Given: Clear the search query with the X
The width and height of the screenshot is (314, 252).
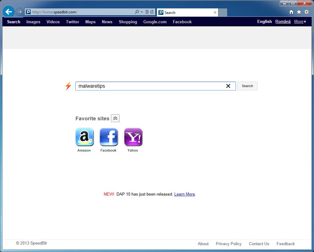Looking at the screenshot, I should pyautogui.click(x=228, y=86).
